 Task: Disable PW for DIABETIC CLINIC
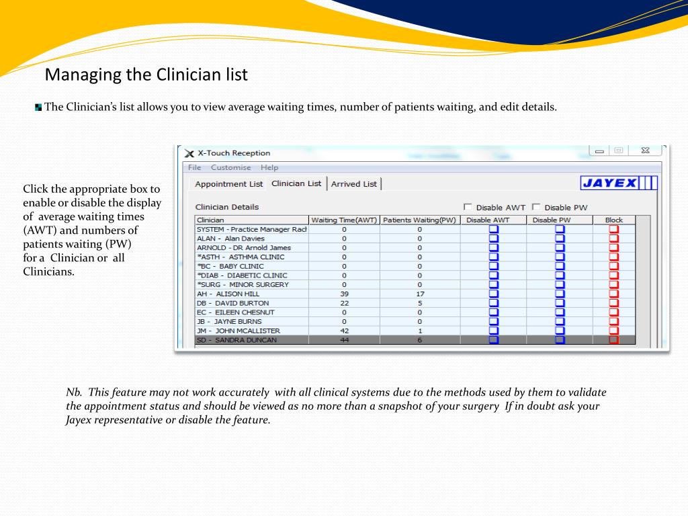[560, 275]
